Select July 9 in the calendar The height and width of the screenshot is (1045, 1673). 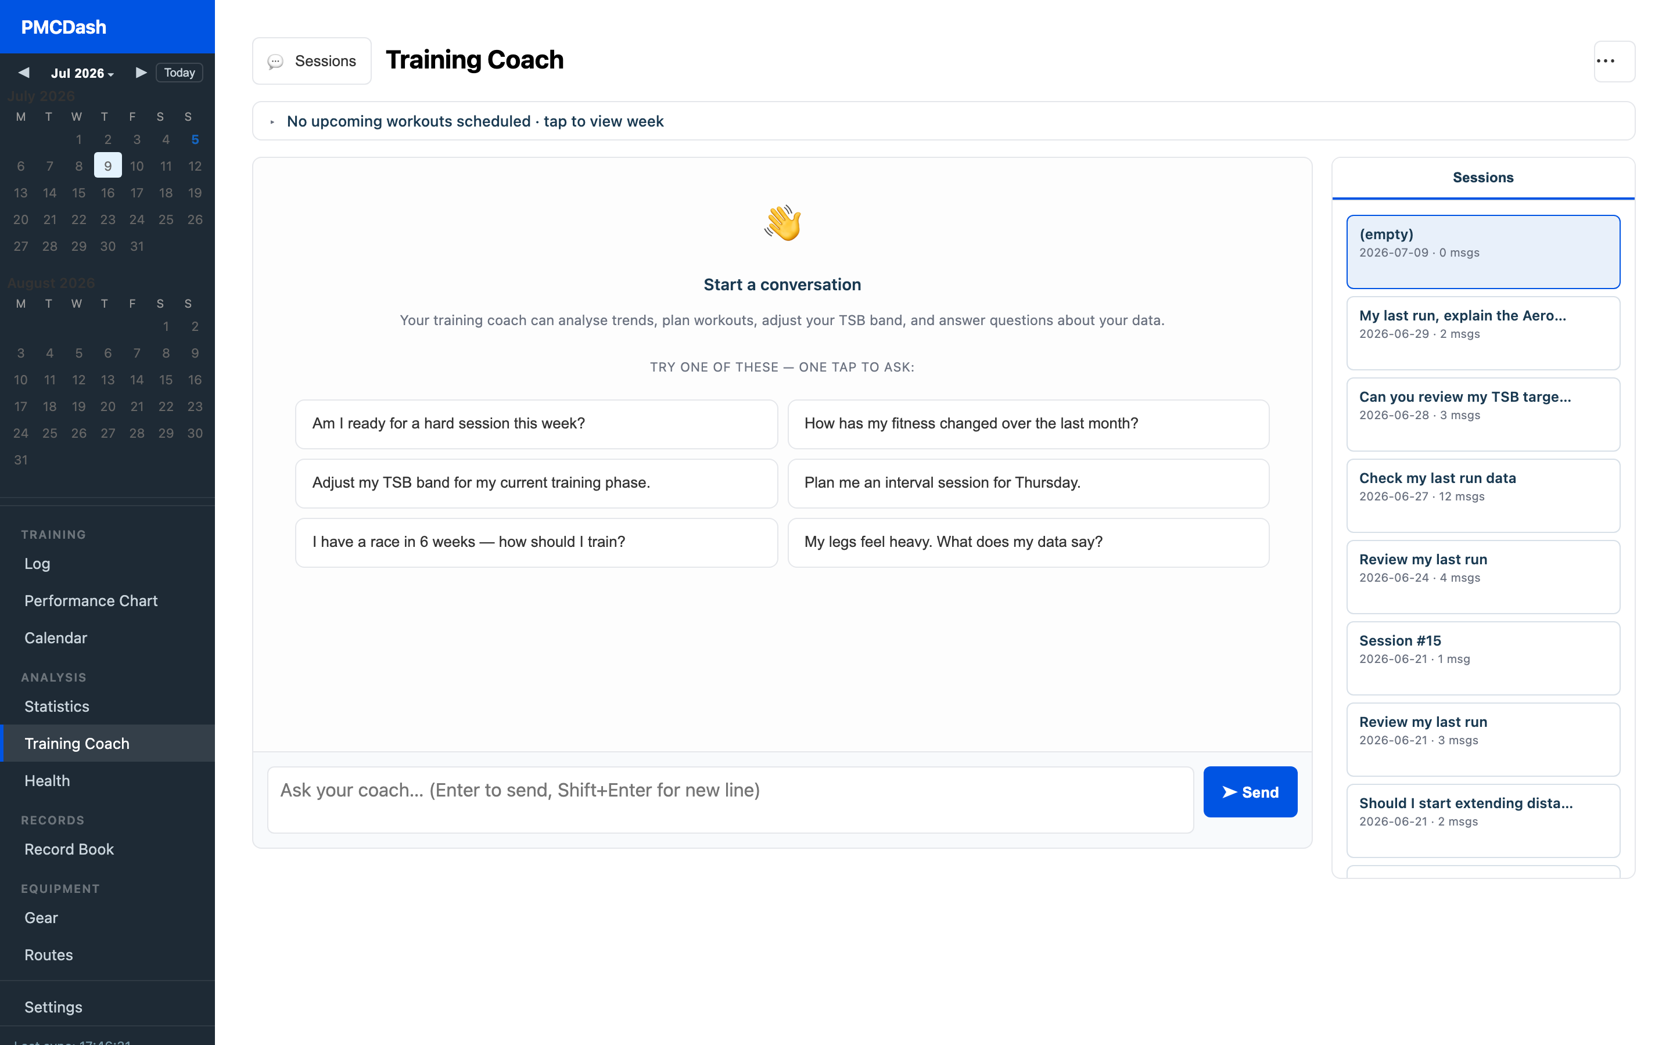click(108, 166)
